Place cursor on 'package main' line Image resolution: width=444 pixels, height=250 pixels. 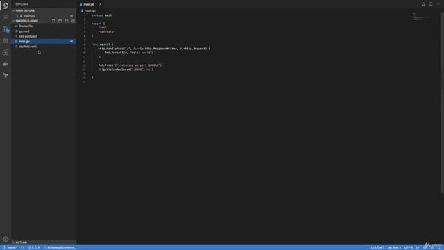coord(101,15)
